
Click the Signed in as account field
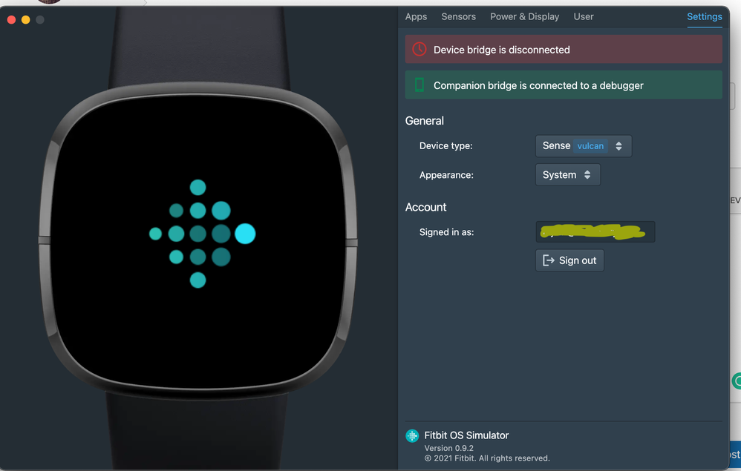tap(595, 231)
